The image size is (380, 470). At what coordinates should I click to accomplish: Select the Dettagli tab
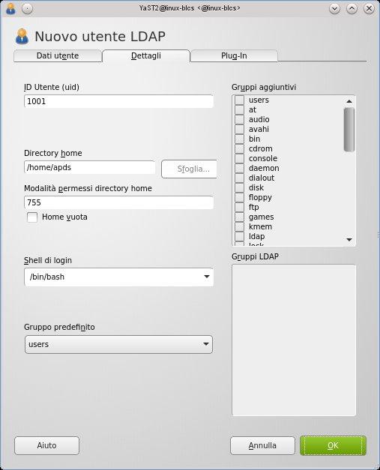[x=146, y=56]
